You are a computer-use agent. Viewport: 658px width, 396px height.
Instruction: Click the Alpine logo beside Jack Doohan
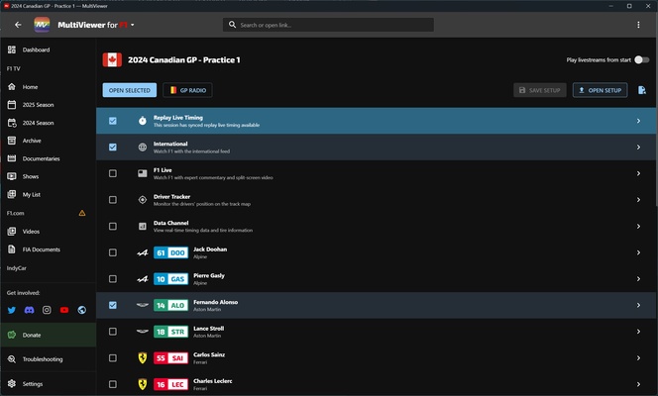point(143,252)
